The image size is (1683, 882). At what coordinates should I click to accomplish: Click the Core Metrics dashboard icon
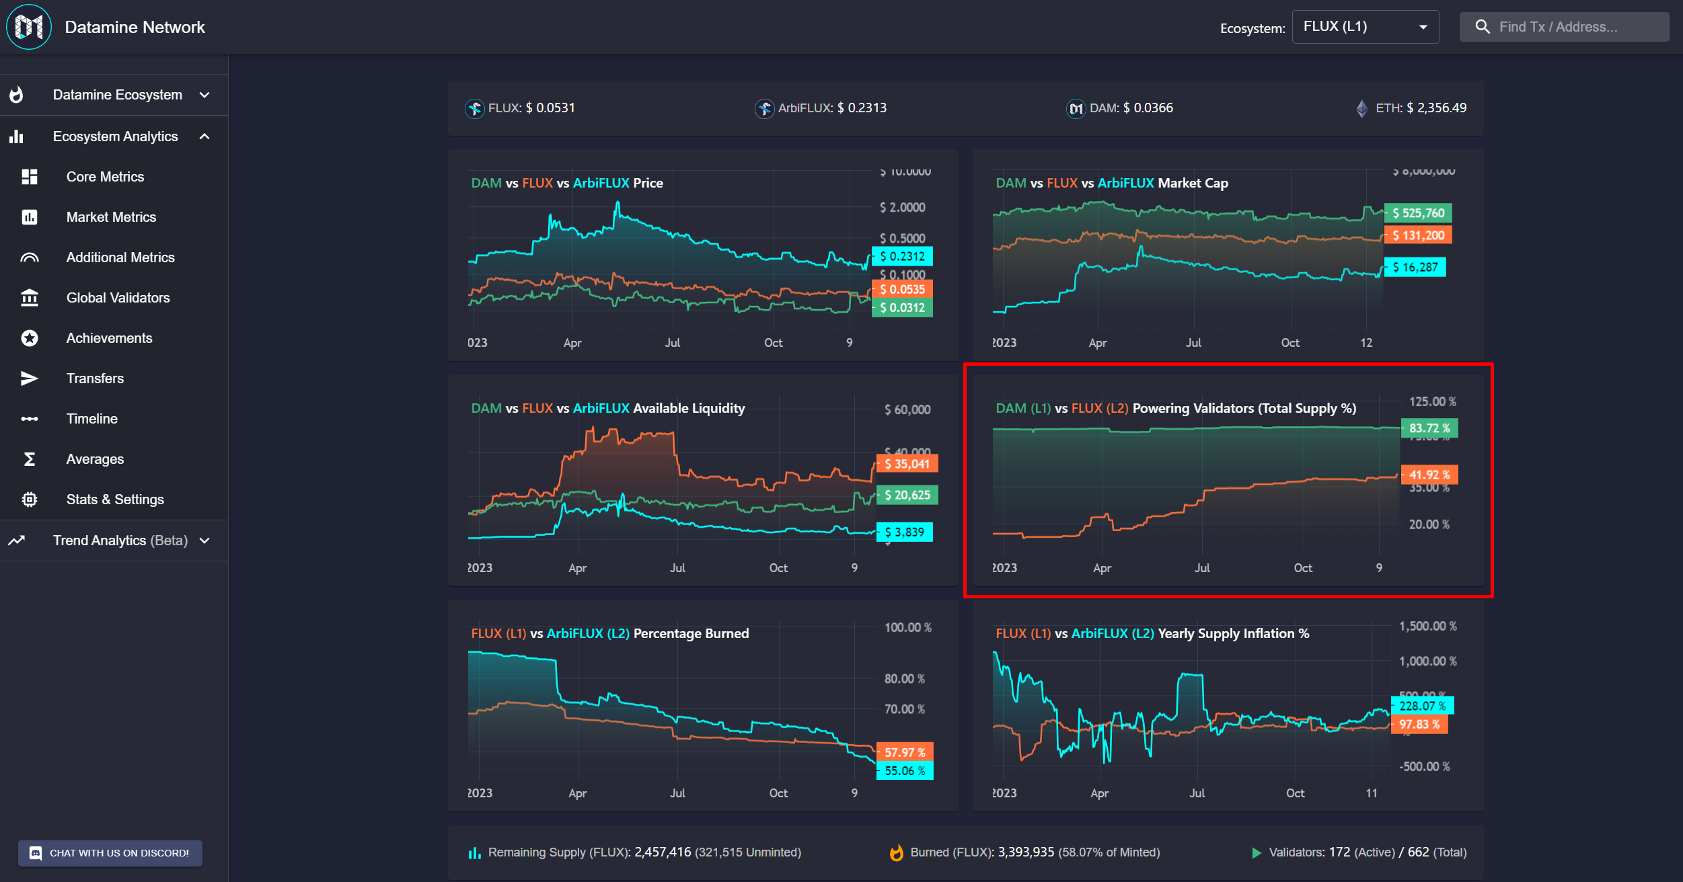[x=30, y=177]
